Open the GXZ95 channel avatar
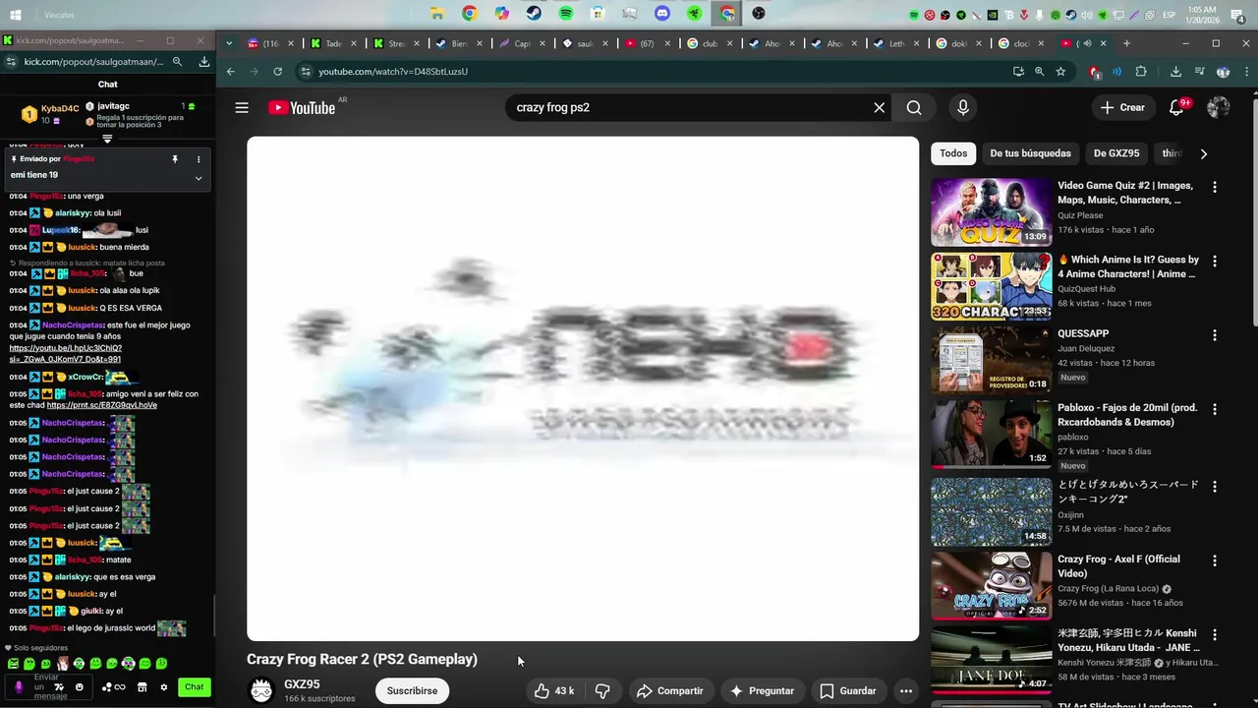 [261, 691]
